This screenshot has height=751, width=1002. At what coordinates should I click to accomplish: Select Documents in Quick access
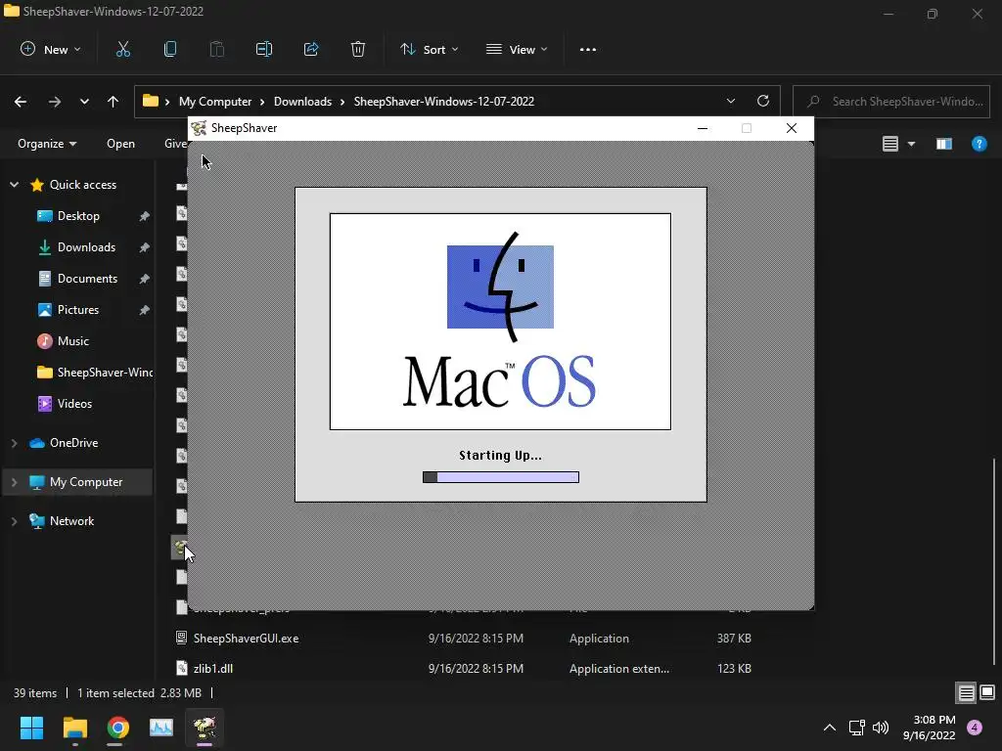(87, 279)
